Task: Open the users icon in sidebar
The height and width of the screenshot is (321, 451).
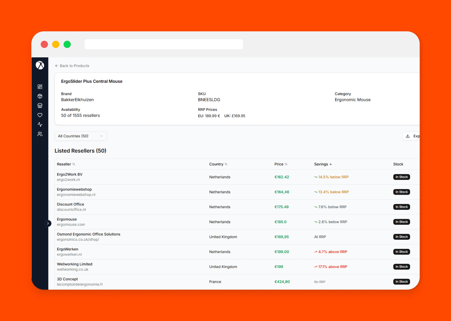Action: click(x=40, y=134)
